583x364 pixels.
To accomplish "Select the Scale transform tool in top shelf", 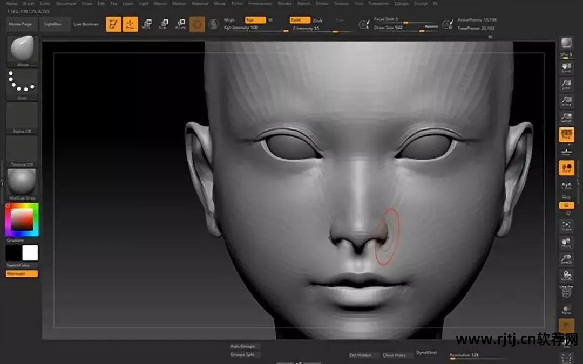I will click(163, 24).
